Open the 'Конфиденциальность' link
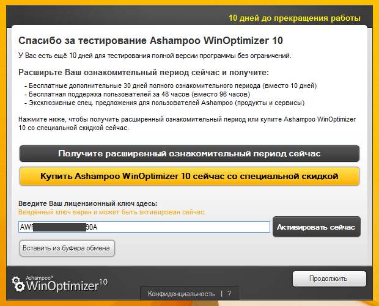 click(181, 294)
